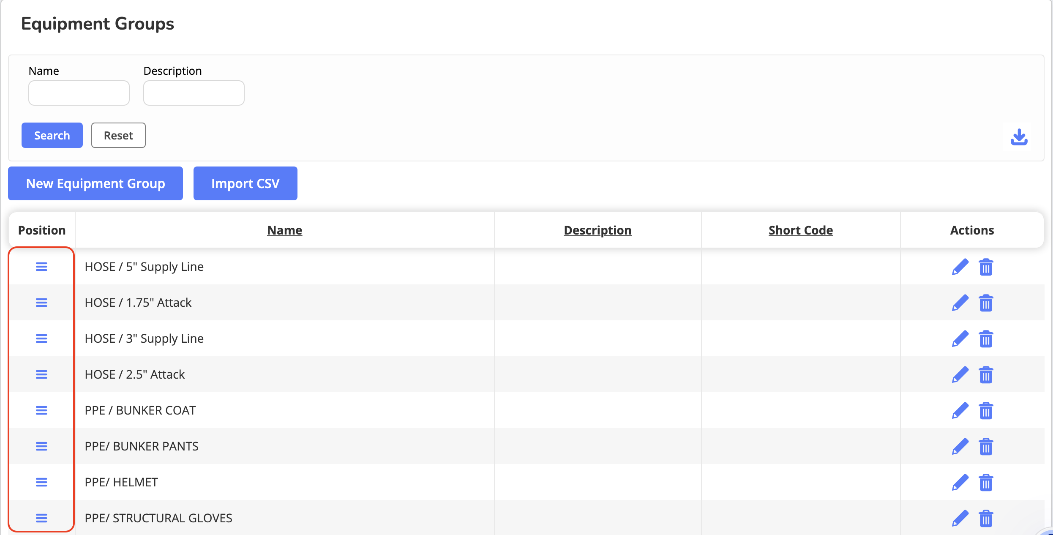1053x535 pixels.
Task: Sort table by Name column header
Action: [284, 230]
